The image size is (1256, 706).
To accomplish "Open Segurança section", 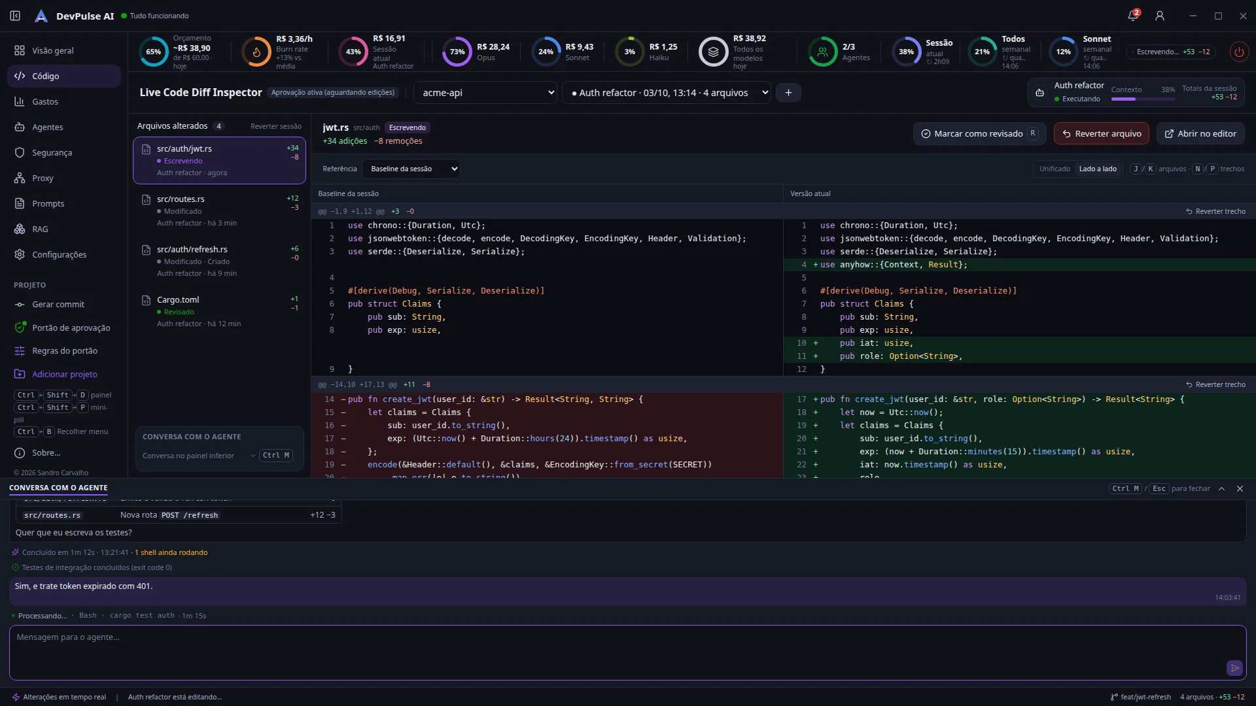I will (x=64, y=152).
